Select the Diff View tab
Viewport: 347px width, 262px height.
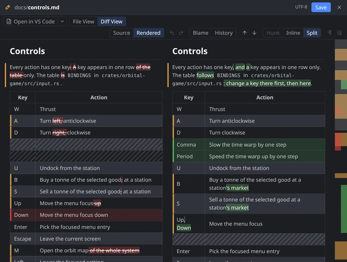coord(111,22)
